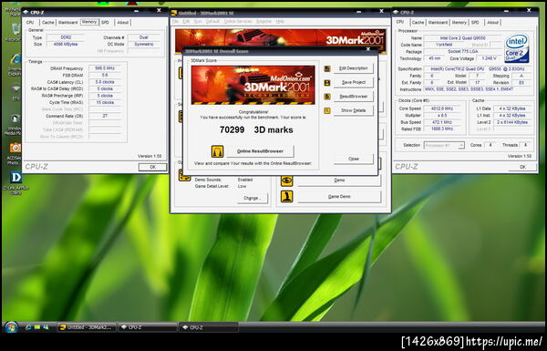Click the 4096 MBytes size value
547x351 pixels.
point(66,45)
